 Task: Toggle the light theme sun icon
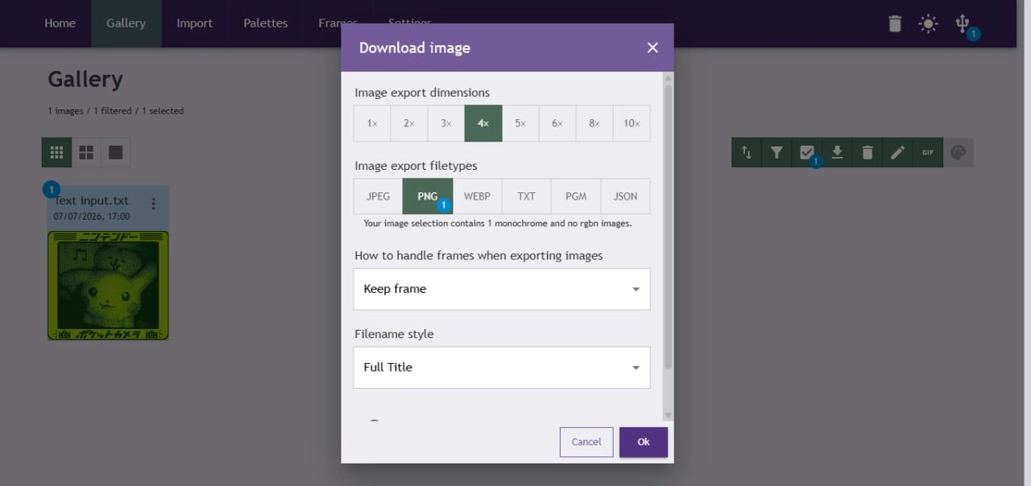(x=928, y=23)
